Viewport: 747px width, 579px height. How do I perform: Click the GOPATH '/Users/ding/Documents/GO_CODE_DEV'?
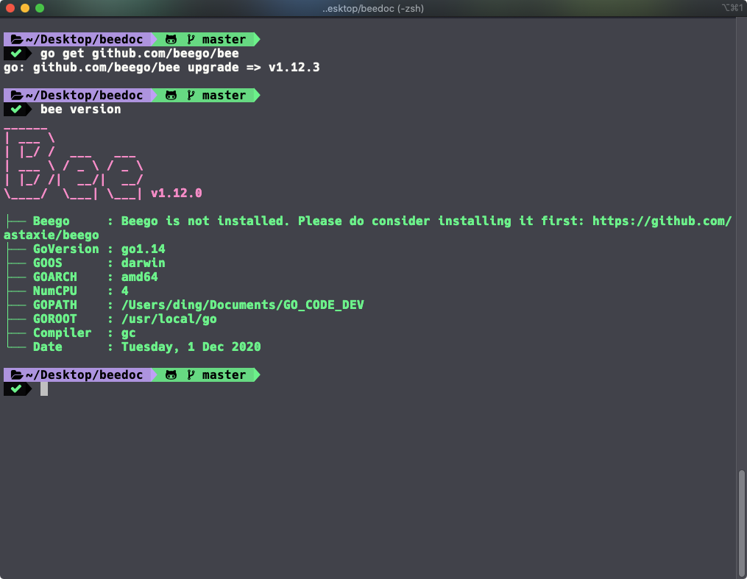pyautogui.click(x=242, y=305)
